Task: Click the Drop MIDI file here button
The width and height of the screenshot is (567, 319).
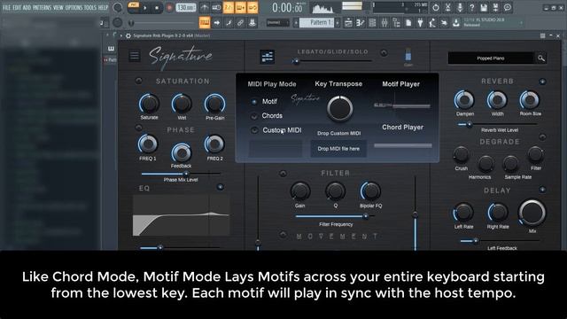Action: tap(338, 149)
